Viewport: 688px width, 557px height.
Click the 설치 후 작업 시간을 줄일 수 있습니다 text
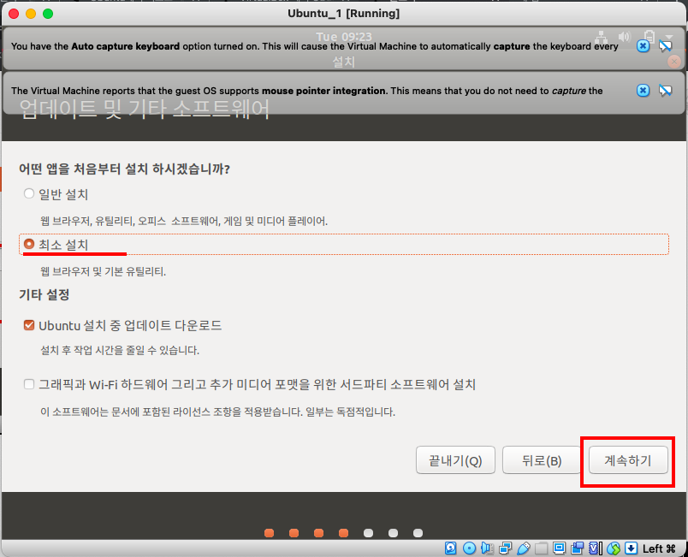[119, 350]
